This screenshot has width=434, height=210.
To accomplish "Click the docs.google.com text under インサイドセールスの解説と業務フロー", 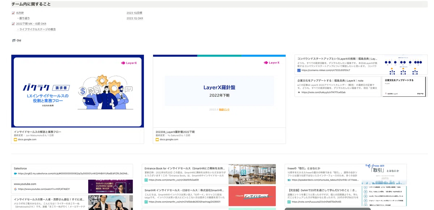I will point(27,139).
